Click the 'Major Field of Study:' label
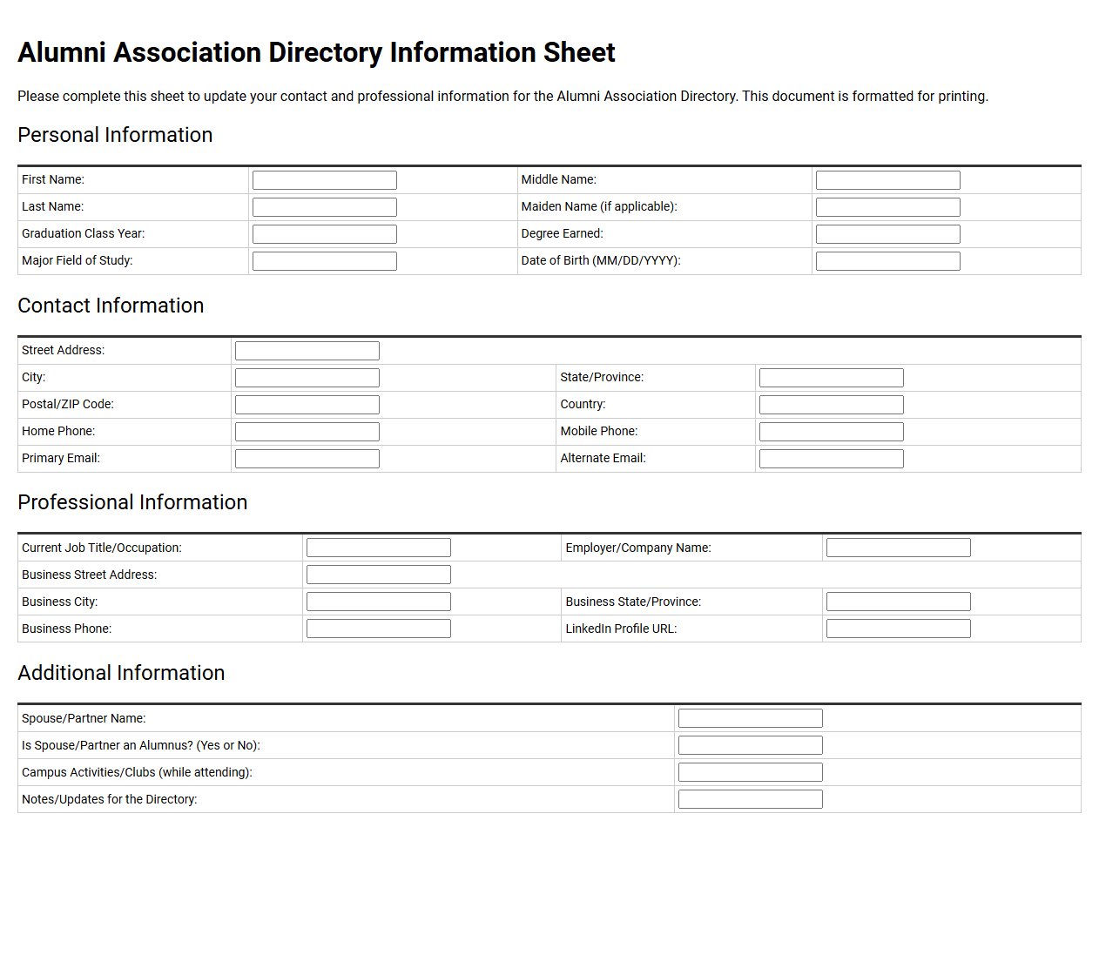This screenshot has width=1099, height=975. pos(78,260)
